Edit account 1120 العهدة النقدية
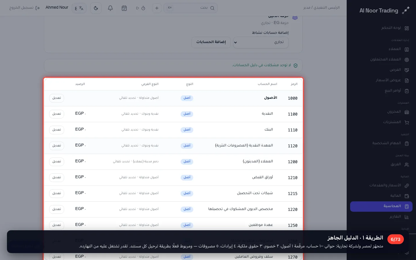This screenshot has width=416, height=260. [x=57, y=146]
